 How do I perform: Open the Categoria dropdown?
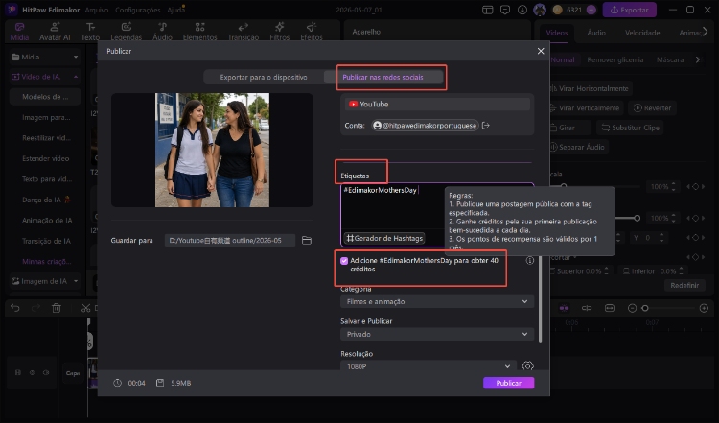click(x=437, y=301)
